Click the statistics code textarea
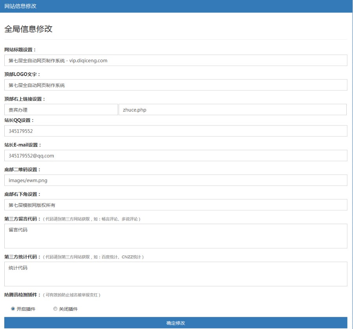This screenshot has width=353, height=329. pos(176,274)
